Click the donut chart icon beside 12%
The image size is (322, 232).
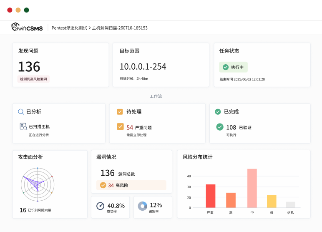click(x=143, y=206)
